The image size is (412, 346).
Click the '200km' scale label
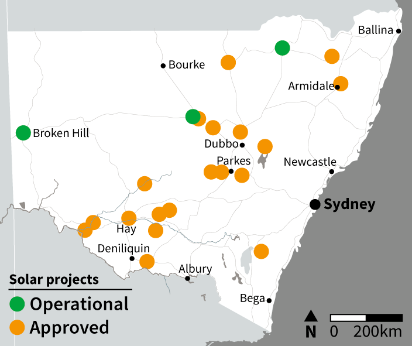(x=377, y=332)
